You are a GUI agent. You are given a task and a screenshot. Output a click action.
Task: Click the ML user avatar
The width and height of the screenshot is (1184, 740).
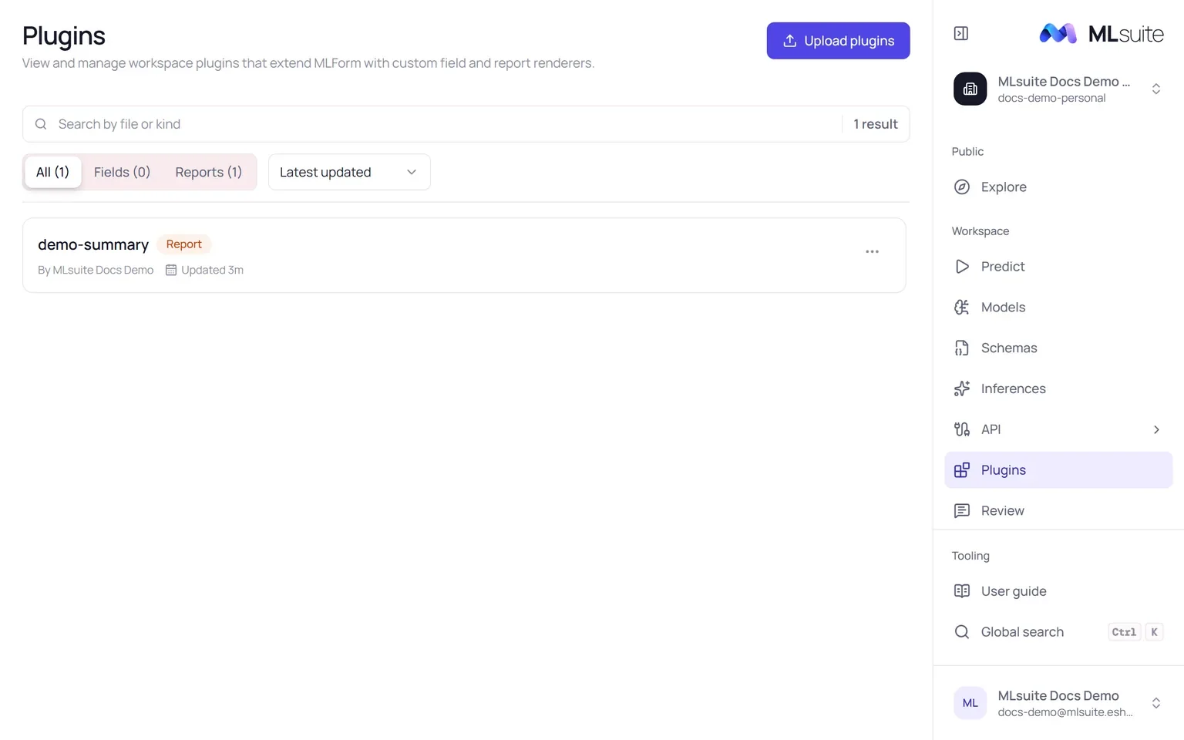tap(970, 703)
